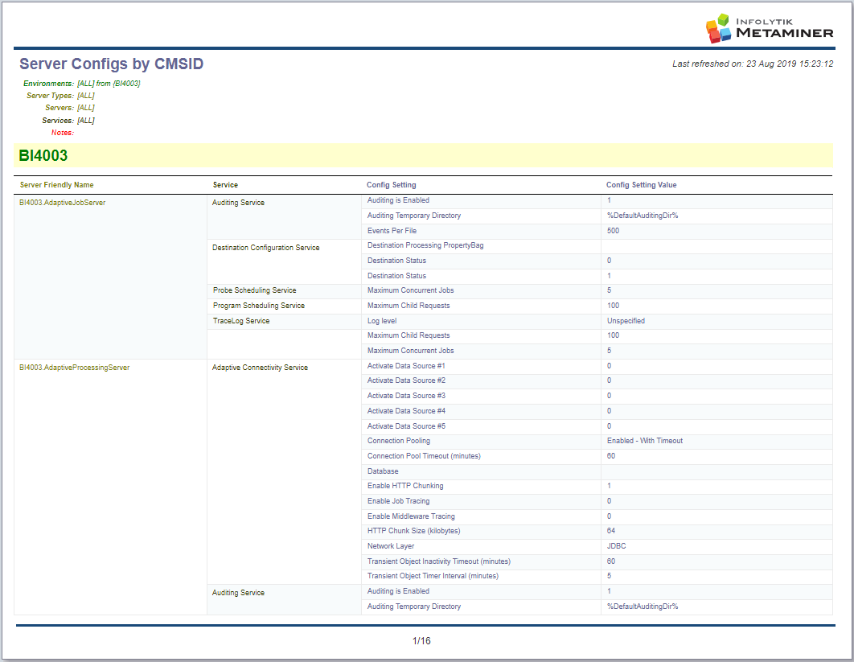Click the 'Config Setting Value' column header
Image resolution: width=854 pixels, height=662 pixels.
point(641,185)
